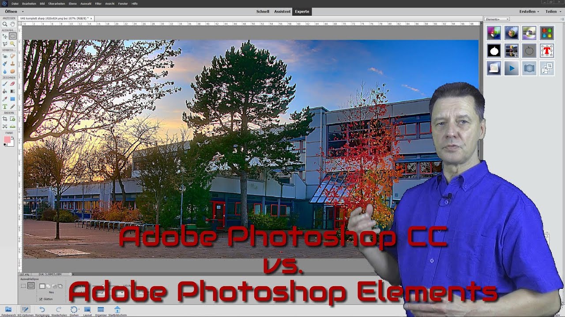565x317 pixels.
Task: Toggle the Glätten anti-alias checkbox
Action: click(x=41, y=299)
